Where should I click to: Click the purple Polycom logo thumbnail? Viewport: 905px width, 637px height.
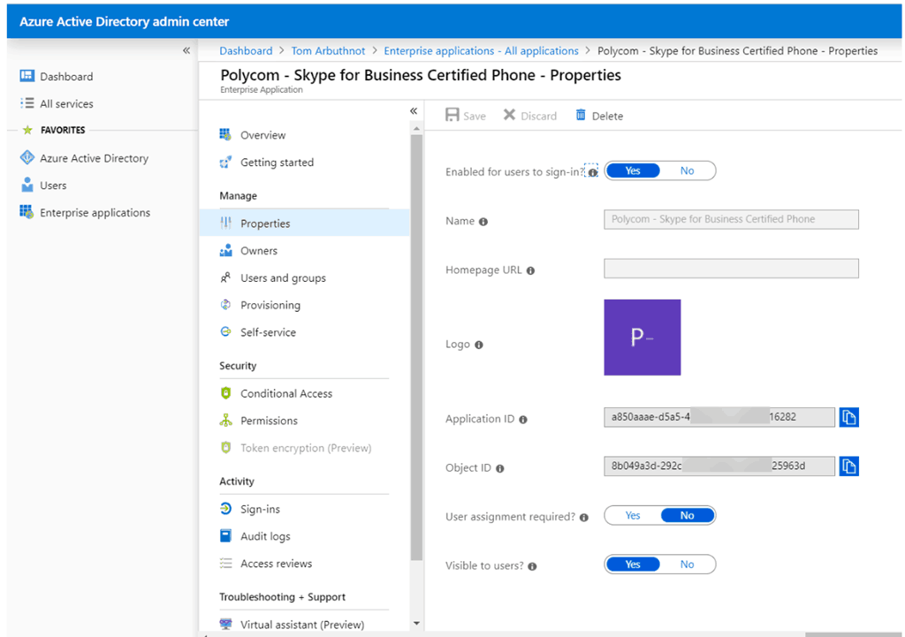(643, 337)
